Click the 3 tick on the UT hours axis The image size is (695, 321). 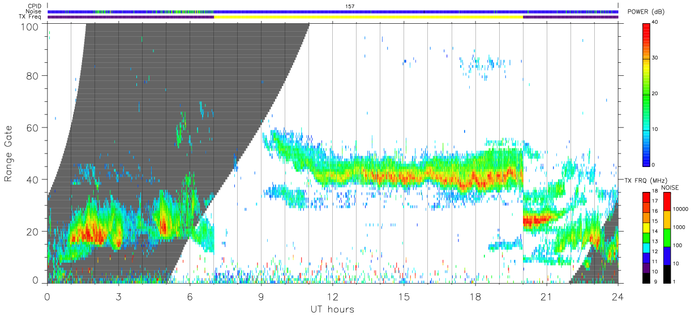coord(118,296)
